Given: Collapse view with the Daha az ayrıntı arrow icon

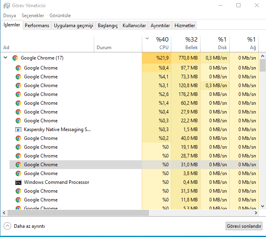Looking at the screenshot, I should pyautogui.click(x=7, y=226).
